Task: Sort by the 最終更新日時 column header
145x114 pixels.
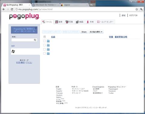Action: [121, 37]
